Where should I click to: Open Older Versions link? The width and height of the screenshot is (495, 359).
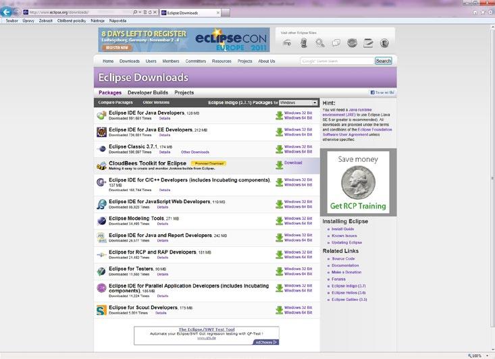point(156,103)
